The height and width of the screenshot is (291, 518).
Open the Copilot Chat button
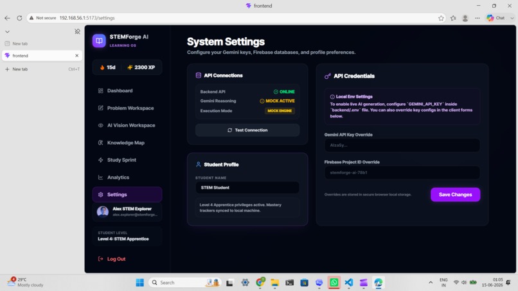coord(496,18)
